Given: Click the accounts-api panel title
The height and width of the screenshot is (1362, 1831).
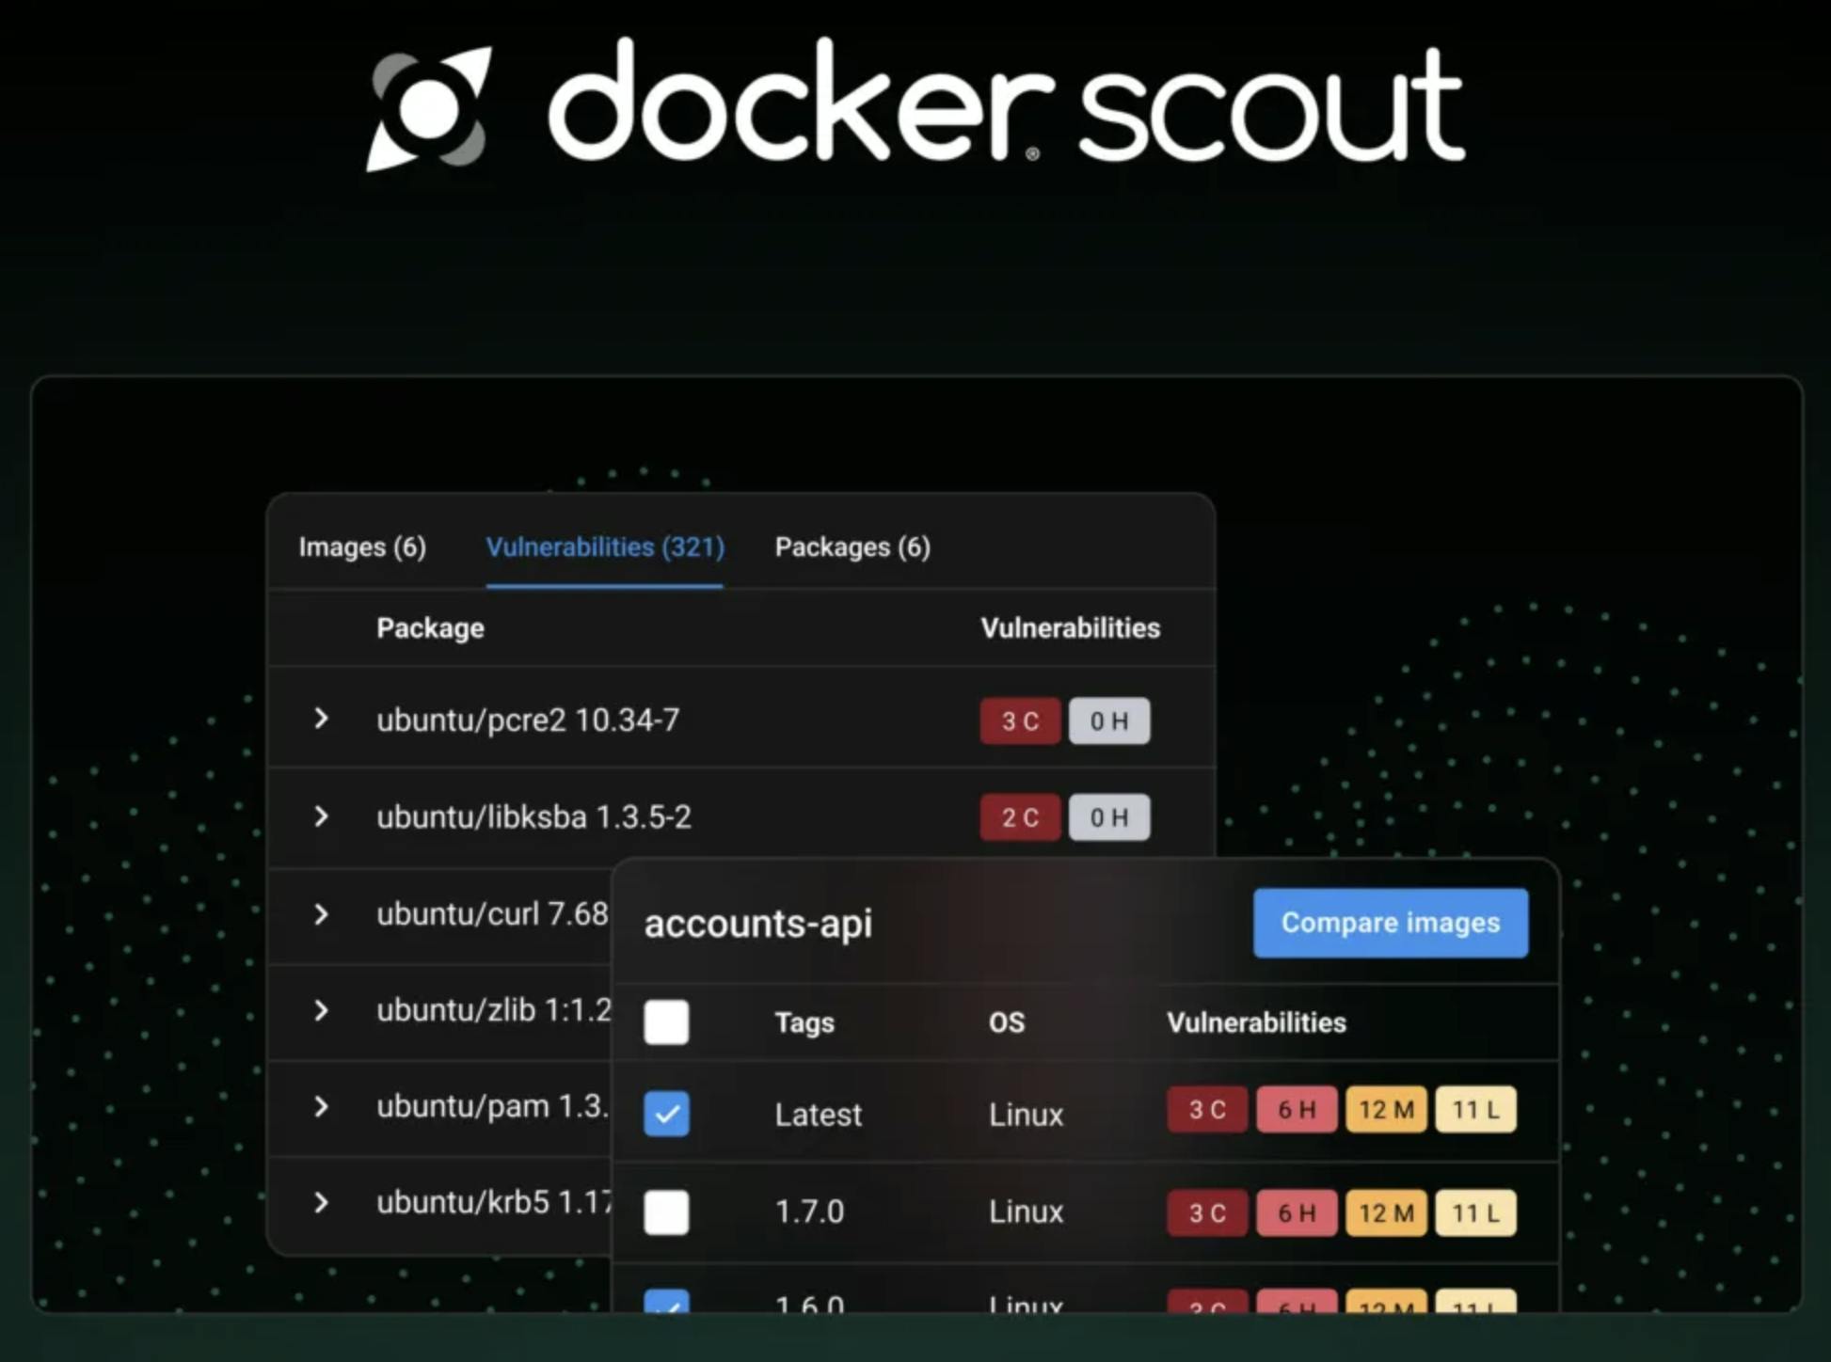Looking at the screenshot, I should (757, 924).
